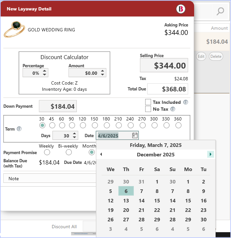Click the search magnifier icon

point(220,11)
